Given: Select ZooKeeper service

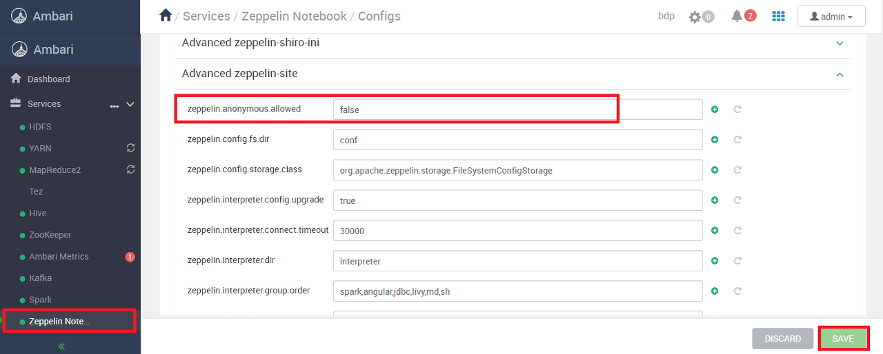Looking at the screenshot, I should click(50, 235).
